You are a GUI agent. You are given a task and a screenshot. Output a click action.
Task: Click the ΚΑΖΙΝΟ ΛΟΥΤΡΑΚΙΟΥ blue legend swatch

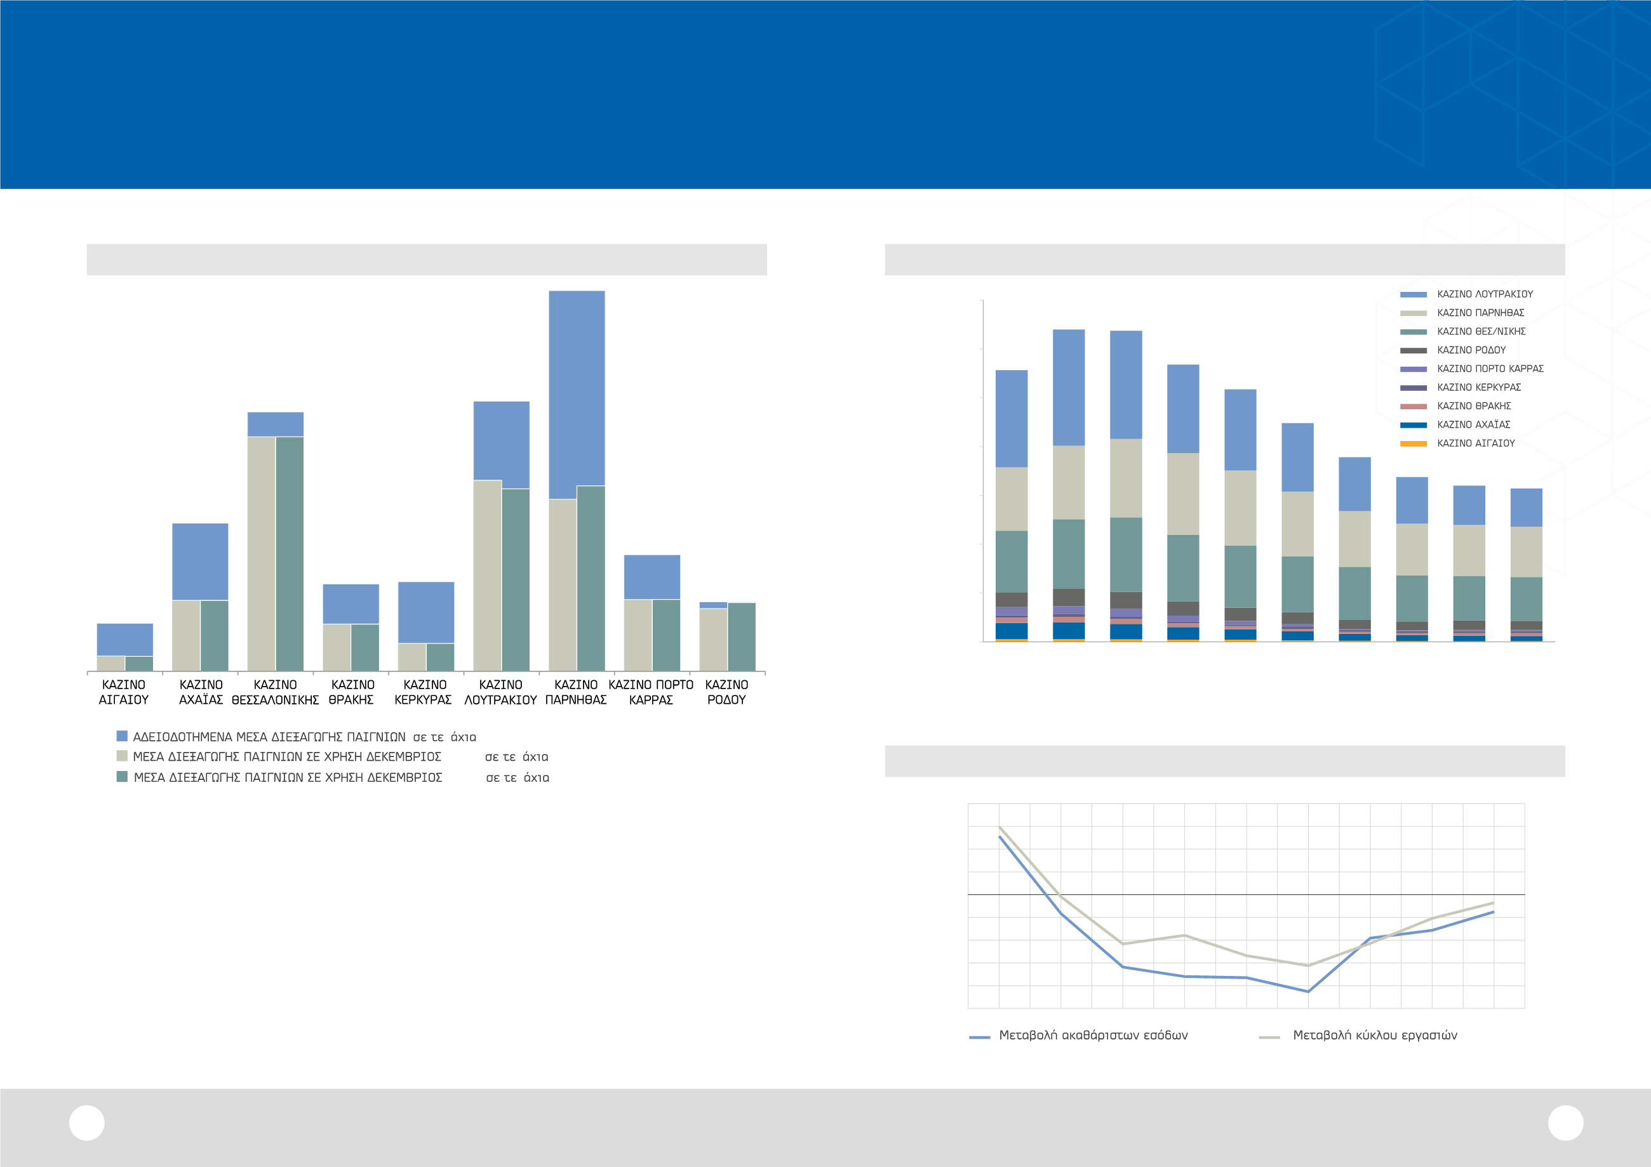pyautogui.click(x=1413, y=294)
